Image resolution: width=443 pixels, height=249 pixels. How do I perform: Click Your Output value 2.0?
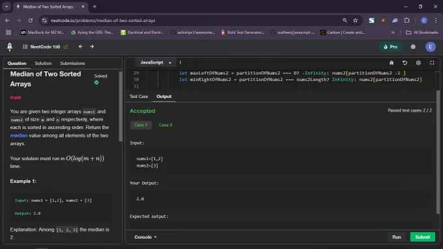pos(140,199)
